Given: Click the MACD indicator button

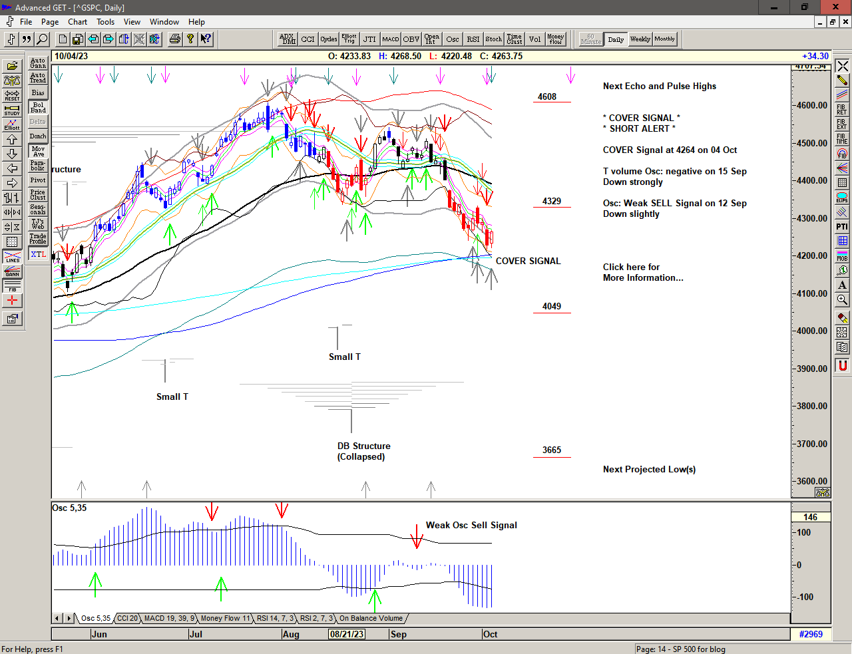Looking at the screenshot, I should click(x=391, y=39).
